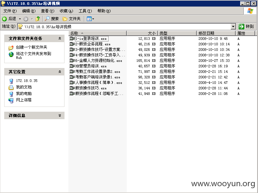
Task: Select the icon of 考勤工作流设置录像2.exe
Action: 72,72
